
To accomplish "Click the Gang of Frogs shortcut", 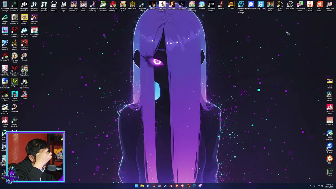I will tap(5, 19).
